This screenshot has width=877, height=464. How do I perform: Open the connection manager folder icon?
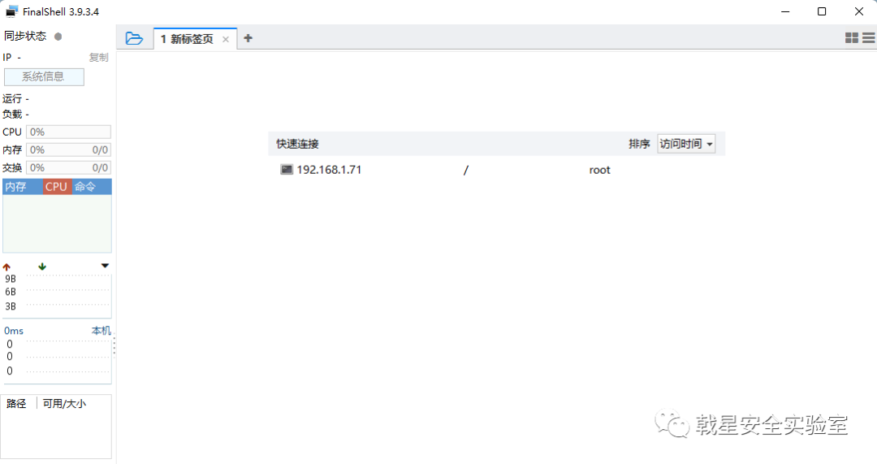point(134,38)
